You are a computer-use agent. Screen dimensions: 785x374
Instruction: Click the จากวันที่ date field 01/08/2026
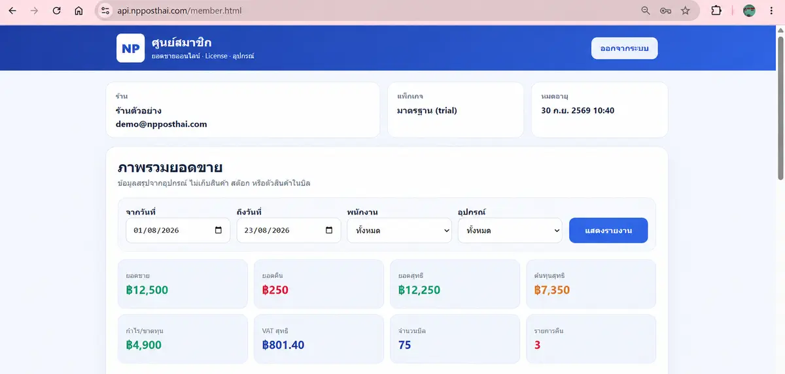click(178, 230)
